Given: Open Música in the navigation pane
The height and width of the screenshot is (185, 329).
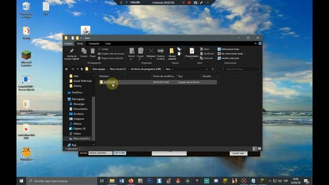Looking at the screenshot, I should tap(76, 123).
